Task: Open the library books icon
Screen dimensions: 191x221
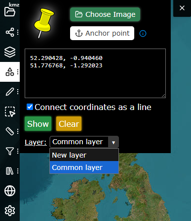Action: click(10, 171)
